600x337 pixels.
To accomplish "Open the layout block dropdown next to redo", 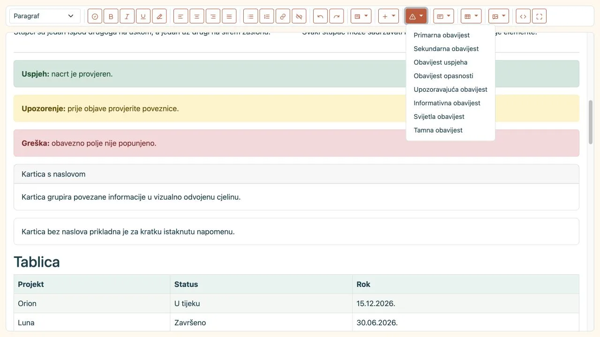I will click(361, 16).
